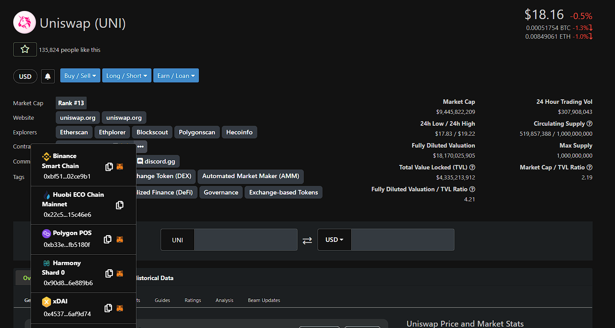615x328 pixels.
Task: Click the $18.16 price value
Action: pyautogui.click(x=544, y=15)
